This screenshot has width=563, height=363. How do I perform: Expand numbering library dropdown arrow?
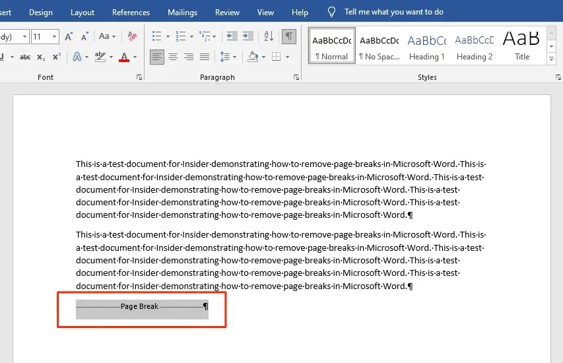point(191,36)
